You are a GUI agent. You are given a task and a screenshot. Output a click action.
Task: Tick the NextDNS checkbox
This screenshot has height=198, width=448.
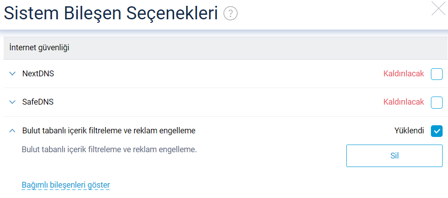436,74
